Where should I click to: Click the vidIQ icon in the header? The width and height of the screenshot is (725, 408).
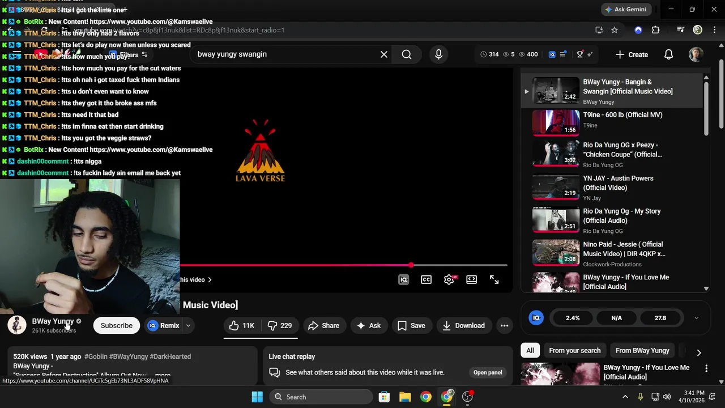[552, 54]
